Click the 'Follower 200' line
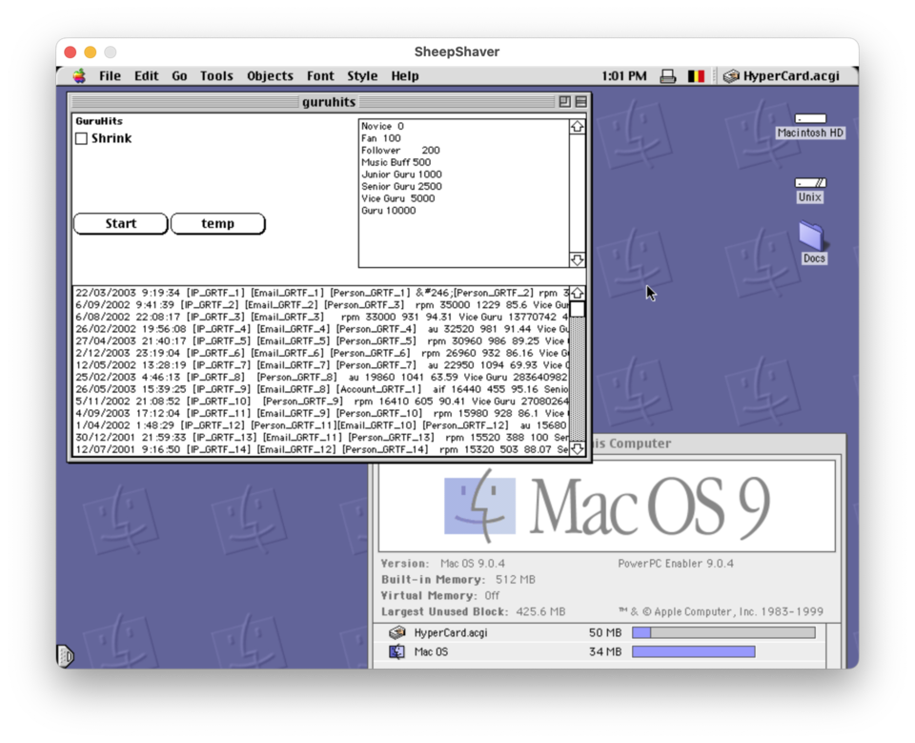Screen dimensions: 915x743 pos(400,150)
